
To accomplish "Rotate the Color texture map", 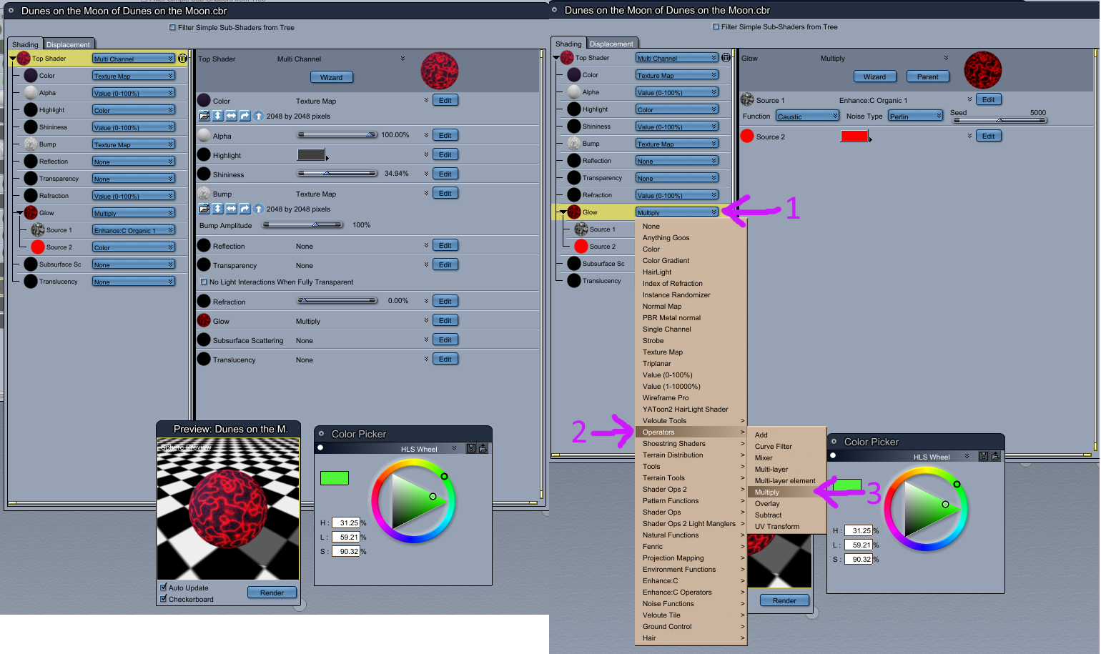I will click(x=245, y=116).
